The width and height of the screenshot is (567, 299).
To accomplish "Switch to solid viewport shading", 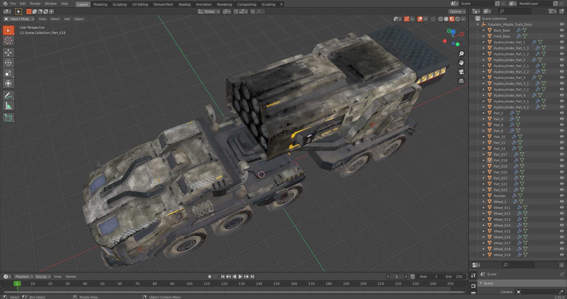I will (446, 19).
